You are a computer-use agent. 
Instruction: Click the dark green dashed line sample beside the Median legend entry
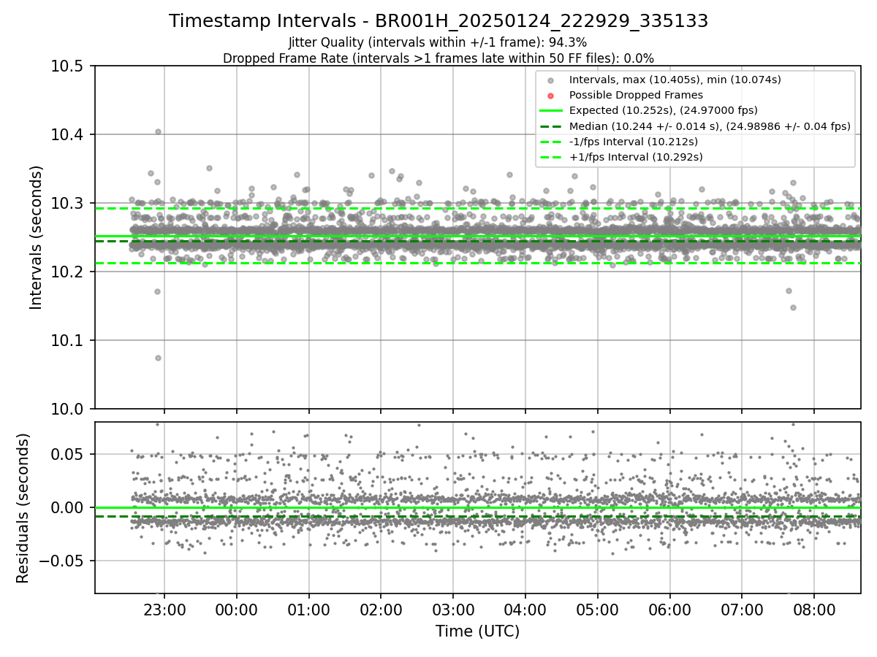coord(551,126)
